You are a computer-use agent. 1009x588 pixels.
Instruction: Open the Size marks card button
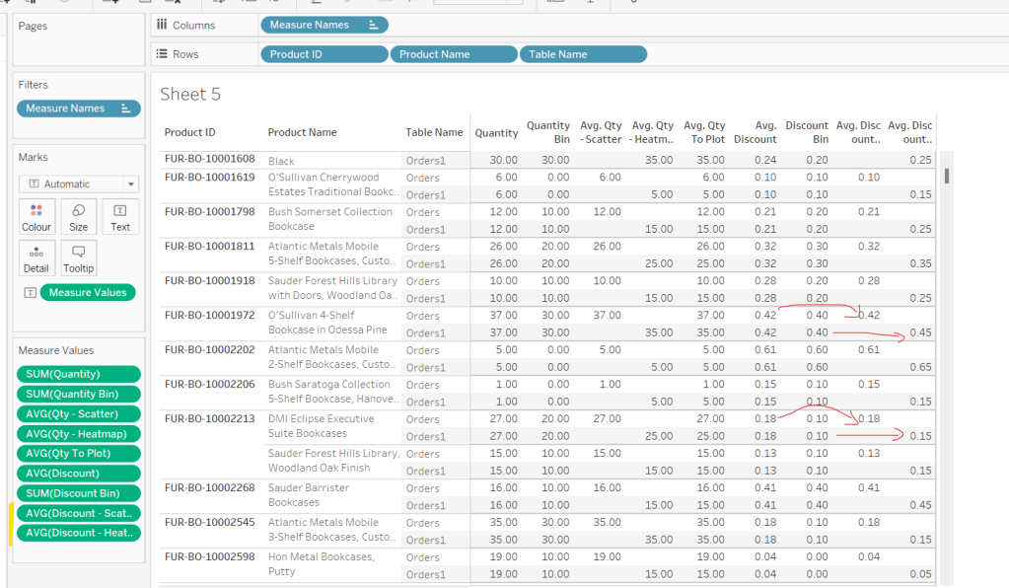[78, 216]
